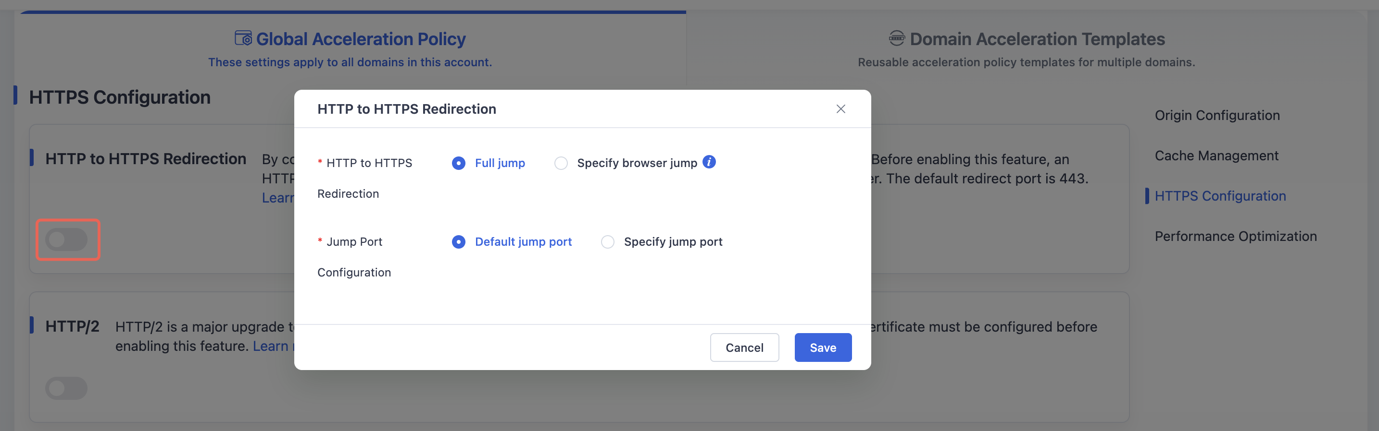
Task: Select the Specify browser jump radio option
Action: coord(561,163)
